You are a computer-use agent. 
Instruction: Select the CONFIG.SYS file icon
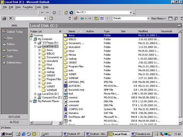click(66, 109)
